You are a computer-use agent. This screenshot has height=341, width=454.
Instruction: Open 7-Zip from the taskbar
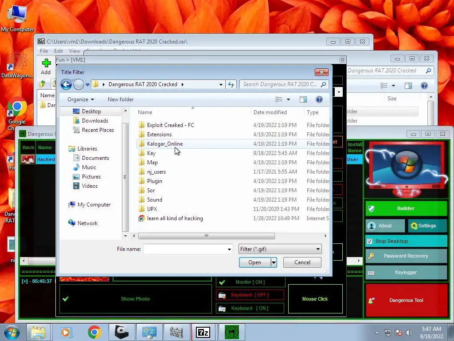(203, 332)
